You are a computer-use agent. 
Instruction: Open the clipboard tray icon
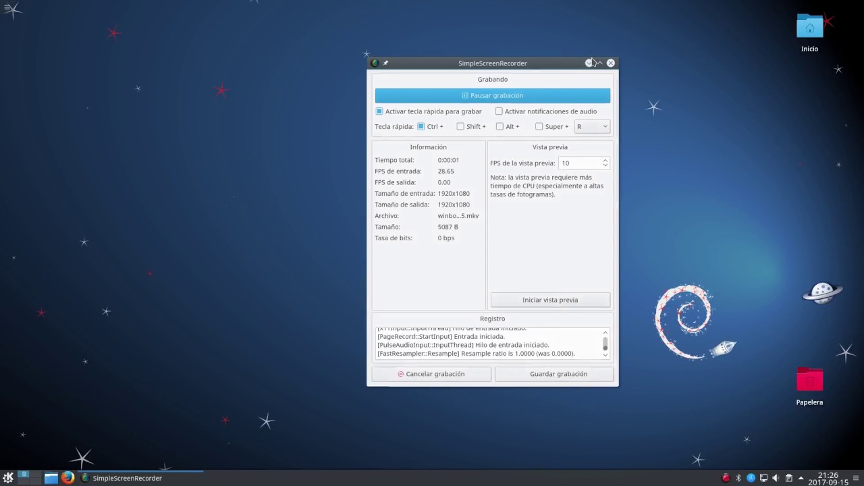pos(788,478)
